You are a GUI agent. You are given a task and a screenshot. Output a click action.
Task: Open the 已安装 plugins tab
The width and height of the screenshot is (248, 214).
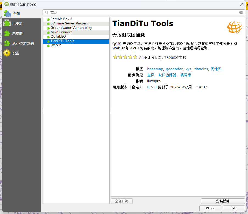(17, 24)
